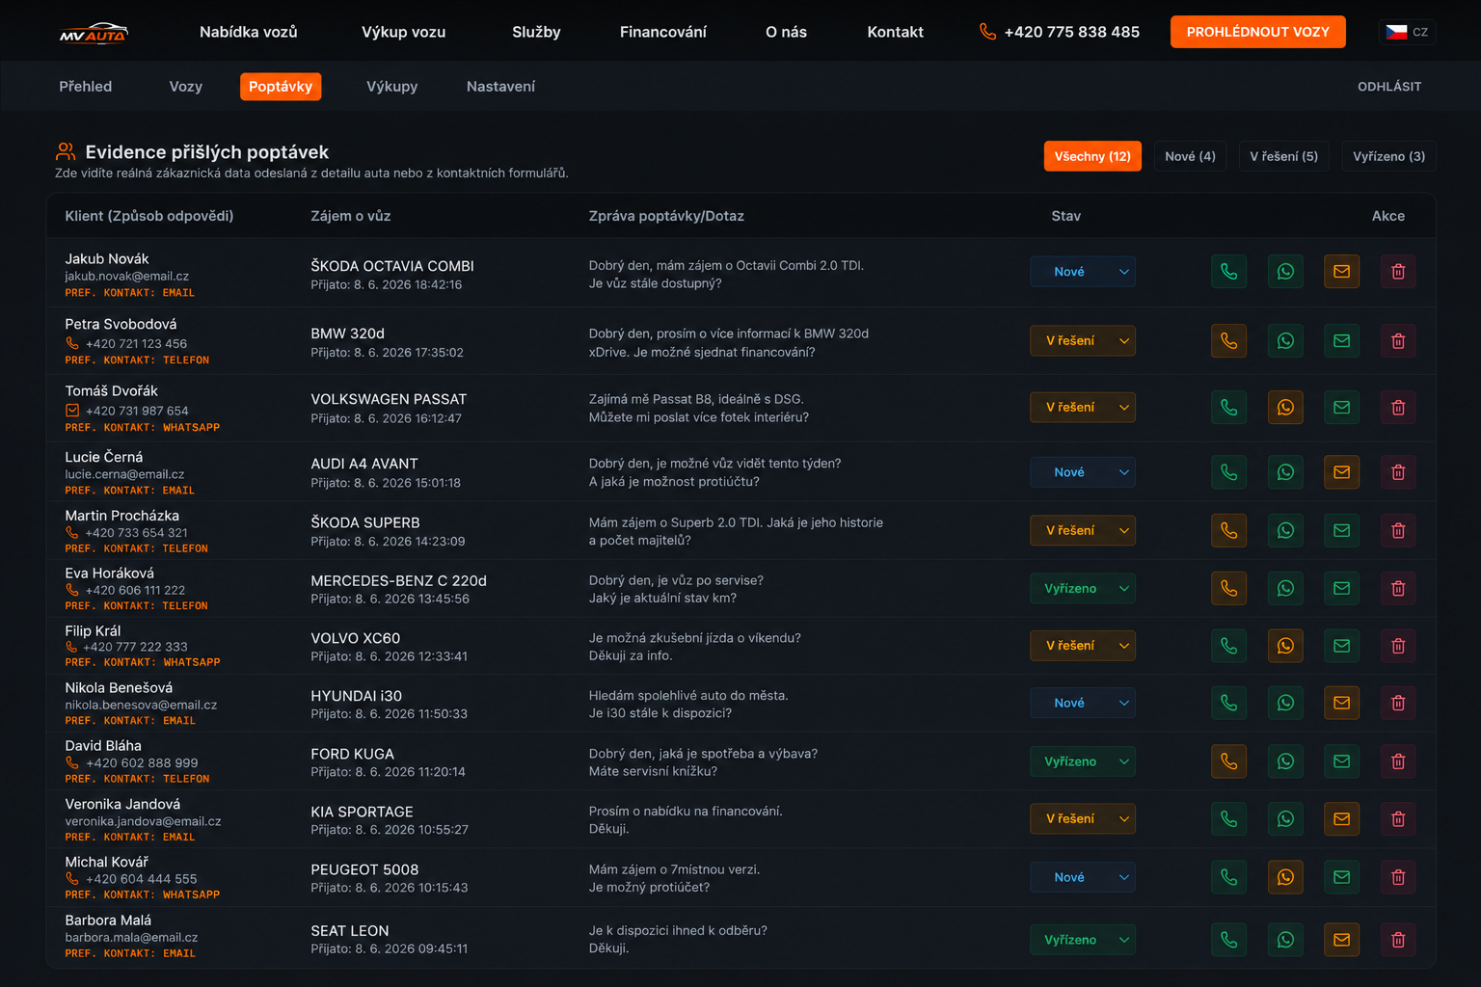Viewport: 1481px width, 987px height.
Task: Click the Prohlédnout vozy button
Action: pos(1258,32)
